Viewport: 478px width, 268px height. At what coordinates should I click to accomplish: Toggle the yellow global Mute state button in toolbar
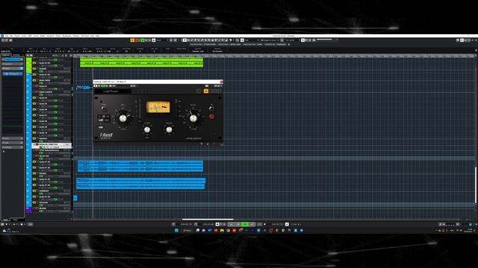point(132,40)
